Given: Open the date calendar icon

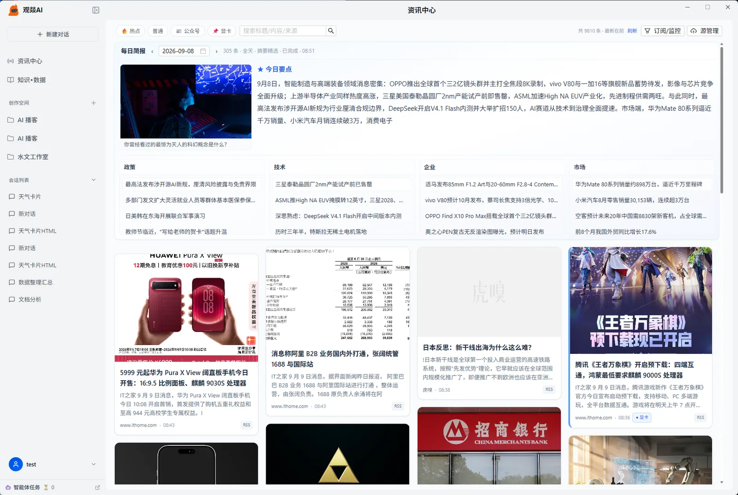Looking at the screenshot, I should click(x=203, y=51).
